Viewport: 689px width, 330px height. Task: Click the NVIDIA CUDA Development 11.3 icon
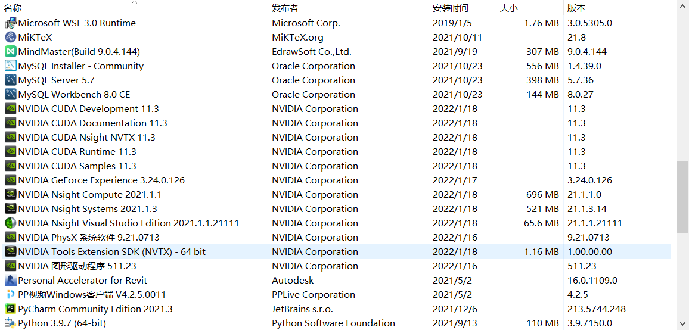point(11,109)
